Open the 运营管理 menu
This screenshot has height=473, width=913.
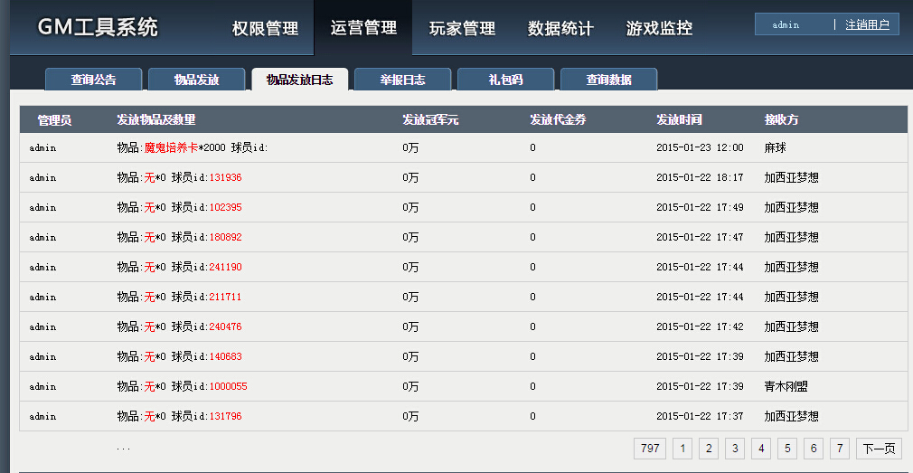363,27
